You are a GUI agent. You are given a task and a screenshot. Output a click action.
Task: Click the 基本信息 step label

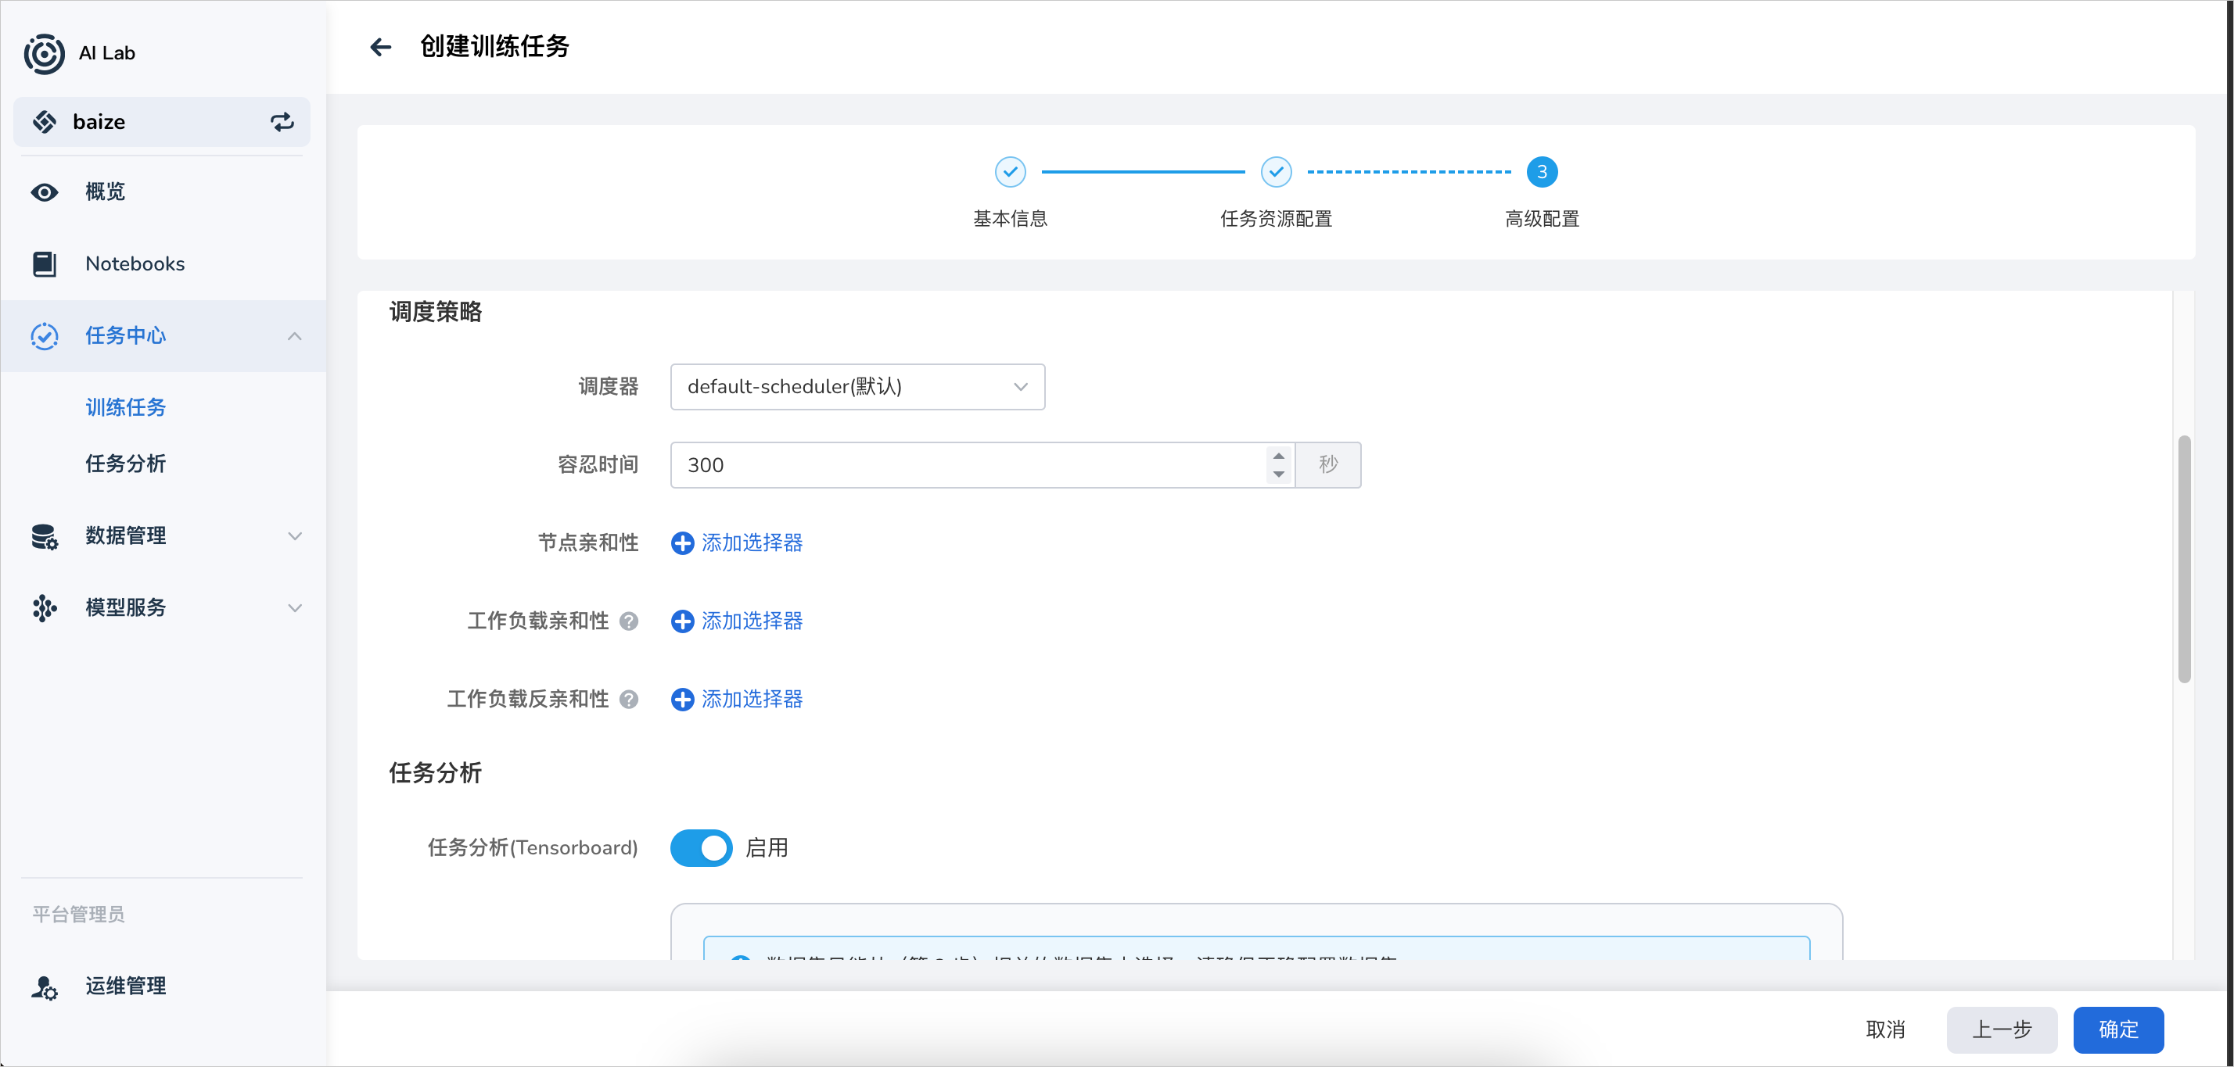pyautogui.click(x=1011, y=218)
